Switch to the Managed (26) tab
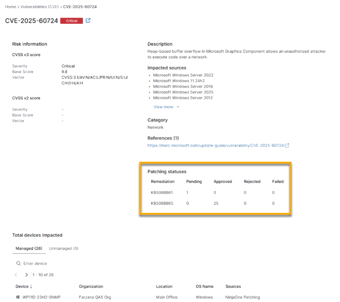This screenshot has width=340, height=302. [x=29, y=248]
